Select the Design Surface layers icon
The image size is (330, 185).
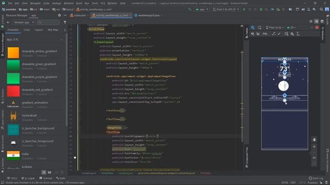[x=253, y=27]
